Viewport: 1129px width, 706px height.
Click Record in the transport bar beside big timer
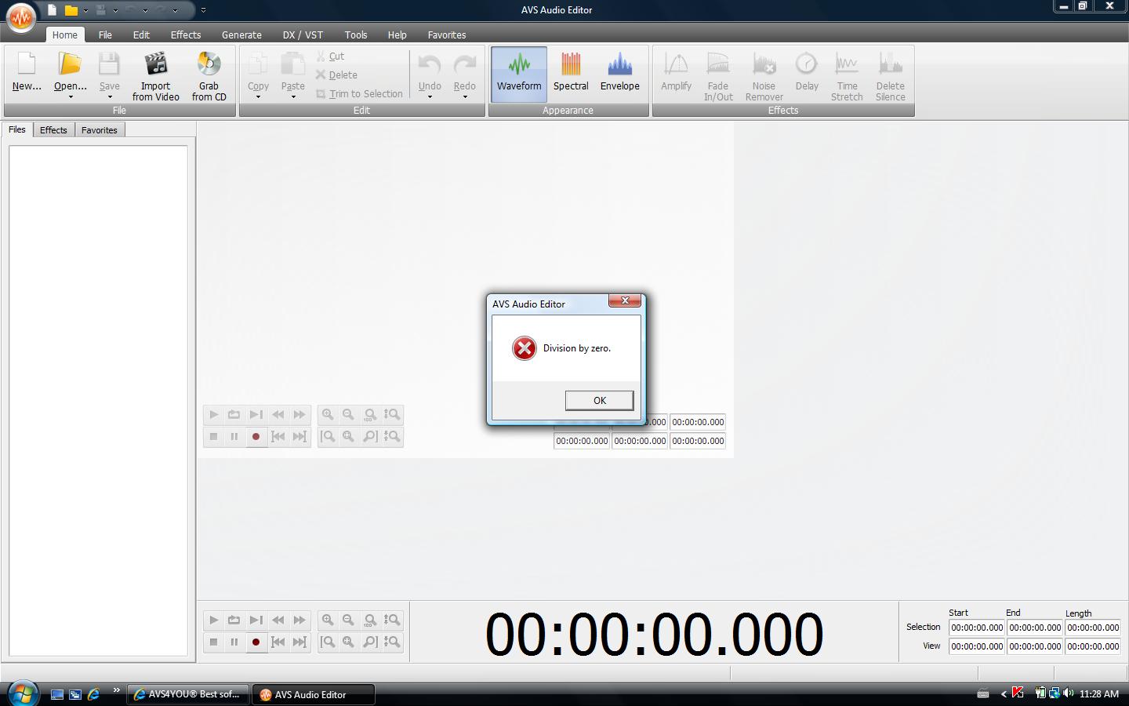tap(256, 642)
